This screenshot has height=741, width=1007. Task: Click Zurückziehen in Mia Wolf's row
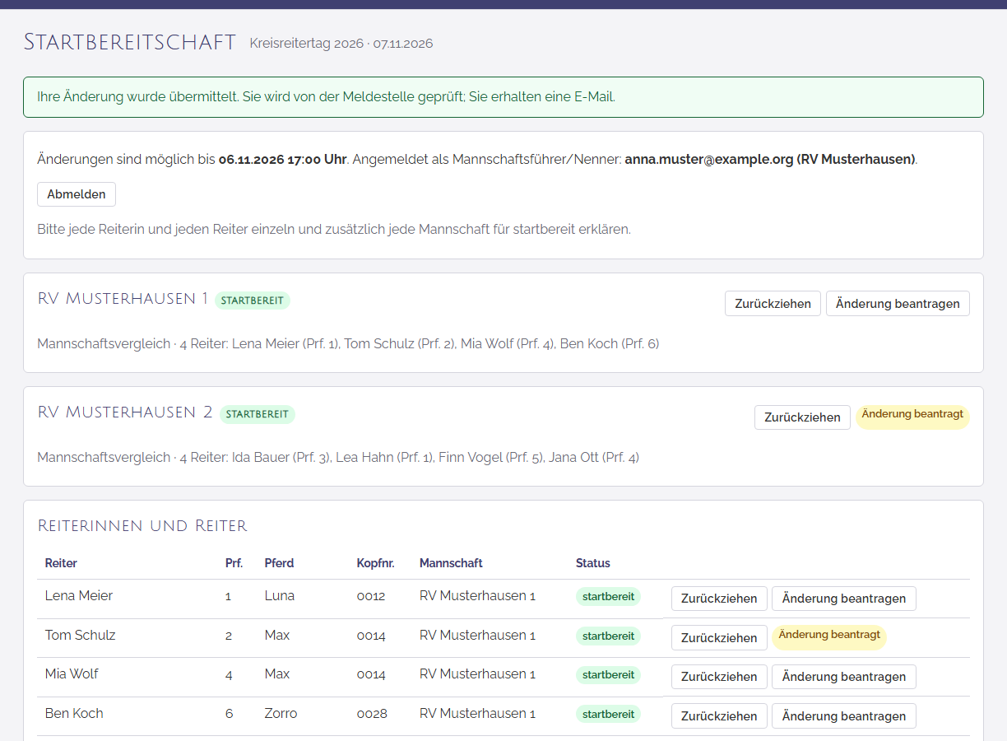[x=719, y=677]
